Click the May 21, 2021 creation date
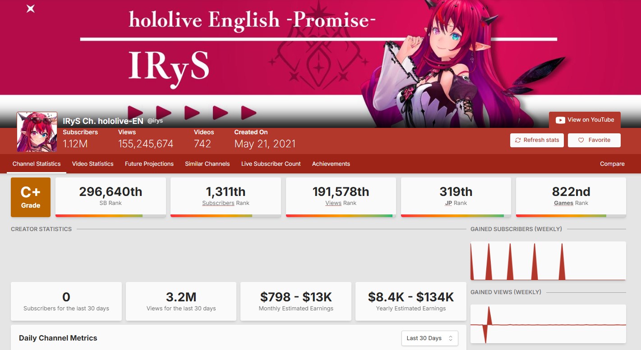641x350 pixels. click(265, 144)
